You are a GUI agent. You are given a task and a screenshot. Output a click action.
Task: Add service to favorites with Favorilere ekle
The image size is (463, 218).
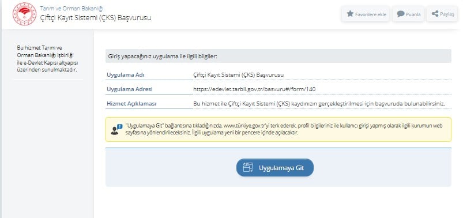coord(366,14)
